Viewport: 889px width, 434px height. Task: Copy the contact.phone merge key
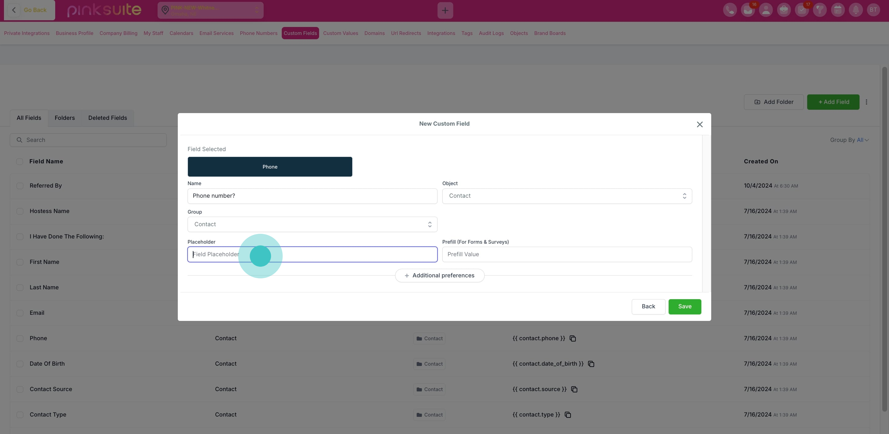(x=573, y=338)
